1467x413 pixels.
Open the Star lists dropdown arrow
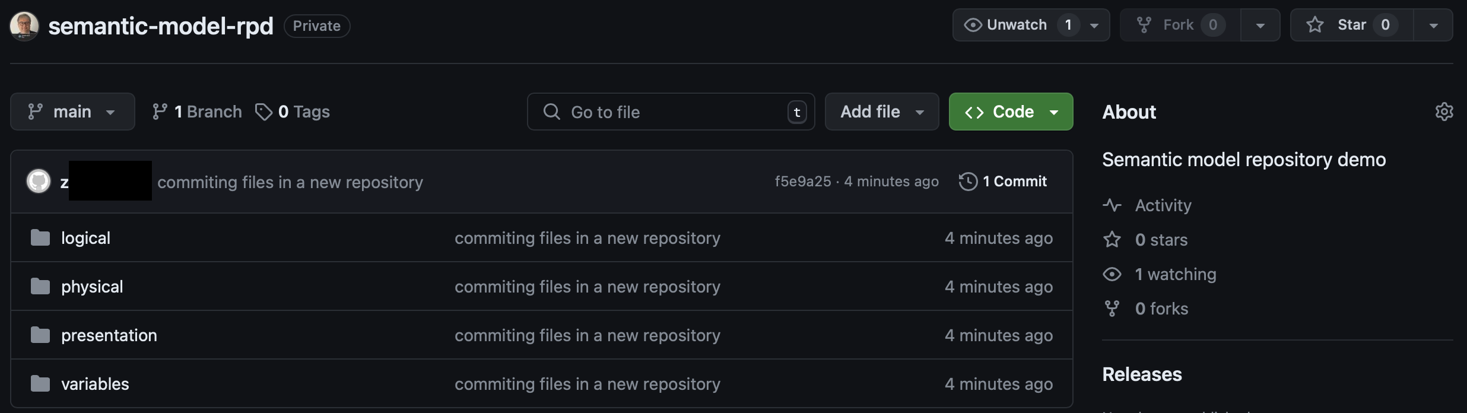click(x=1433, y=25)
